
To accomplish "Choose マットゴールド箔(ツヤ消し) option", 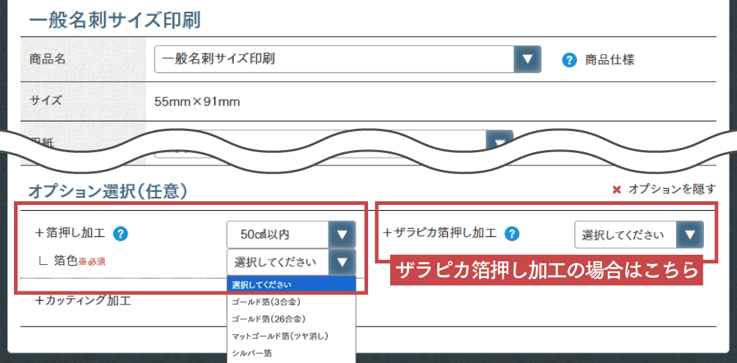I will (x=279, y=336).
